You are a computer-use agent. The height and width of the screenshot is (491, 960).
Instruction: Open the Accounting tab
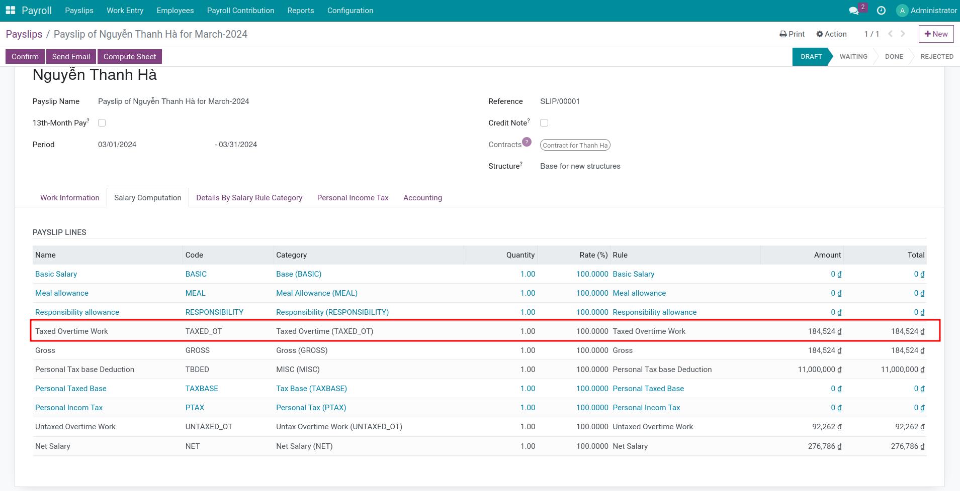pyautogui.click(x=423, y=198)
